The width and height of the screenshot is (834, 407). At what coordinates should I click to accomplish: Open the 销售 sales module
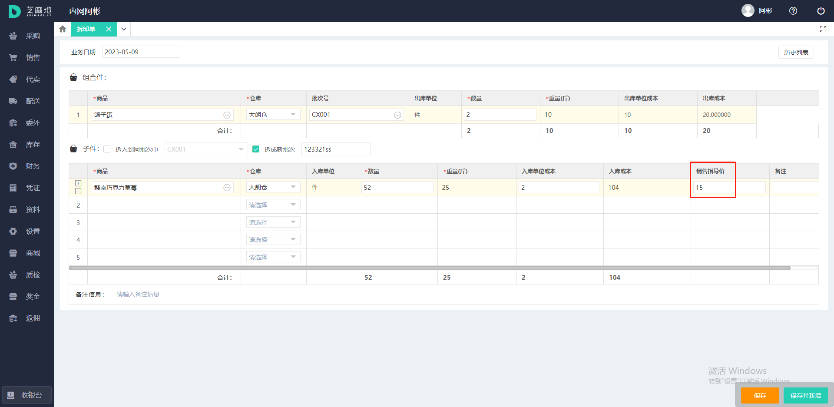(26, 58)
